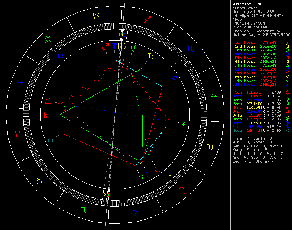Click the Asc ascendant label
This screenshot has height=230, width=292.
[46, 115]
